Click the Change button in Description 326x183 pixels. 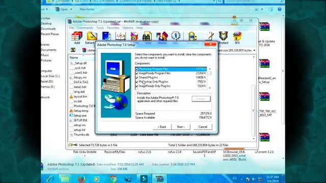coord(201,99)
